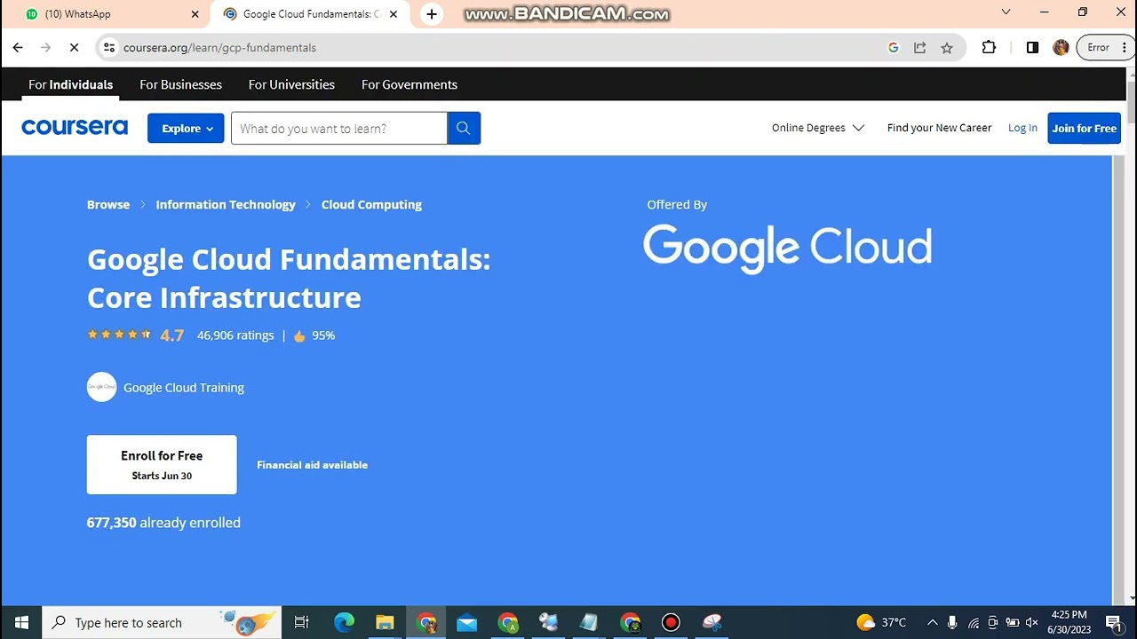
Task: Expand Online Degrees menu
Action: [x=818, y=128]
